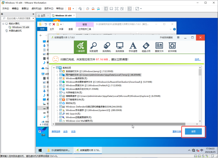The width and height of the screenshot is (218, 158).
Task: Expand the 用户临时文件 tree node
Action: click(x=57, y=75)
